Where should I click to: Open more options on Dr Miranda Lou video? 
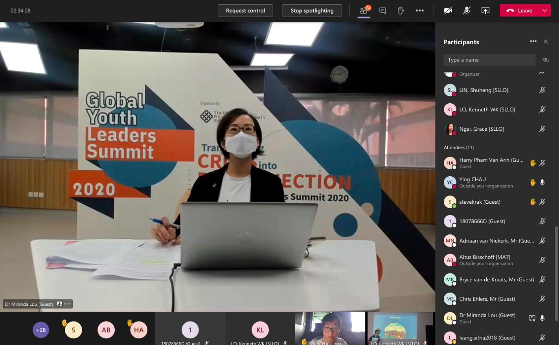pyautogui.click(x=67, y=304)
